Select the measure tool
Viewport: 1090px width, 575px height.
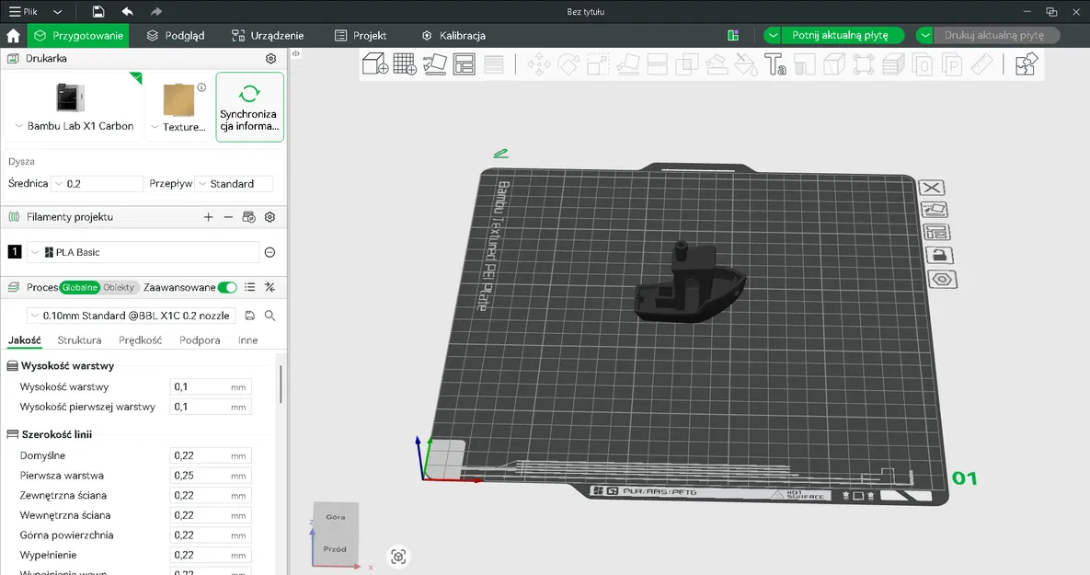(x=981, y=64)
